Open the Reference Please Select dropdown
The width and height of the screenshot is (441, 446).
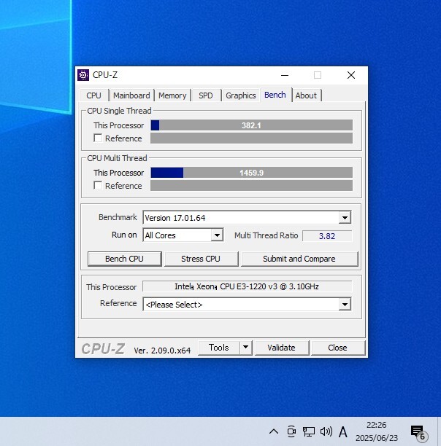click(345, 305)
